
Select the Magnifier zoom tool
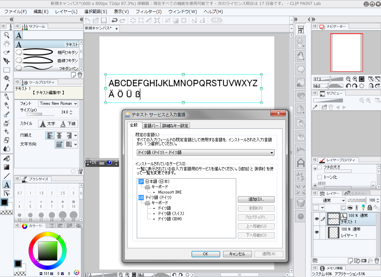click(x=6, y=34)
